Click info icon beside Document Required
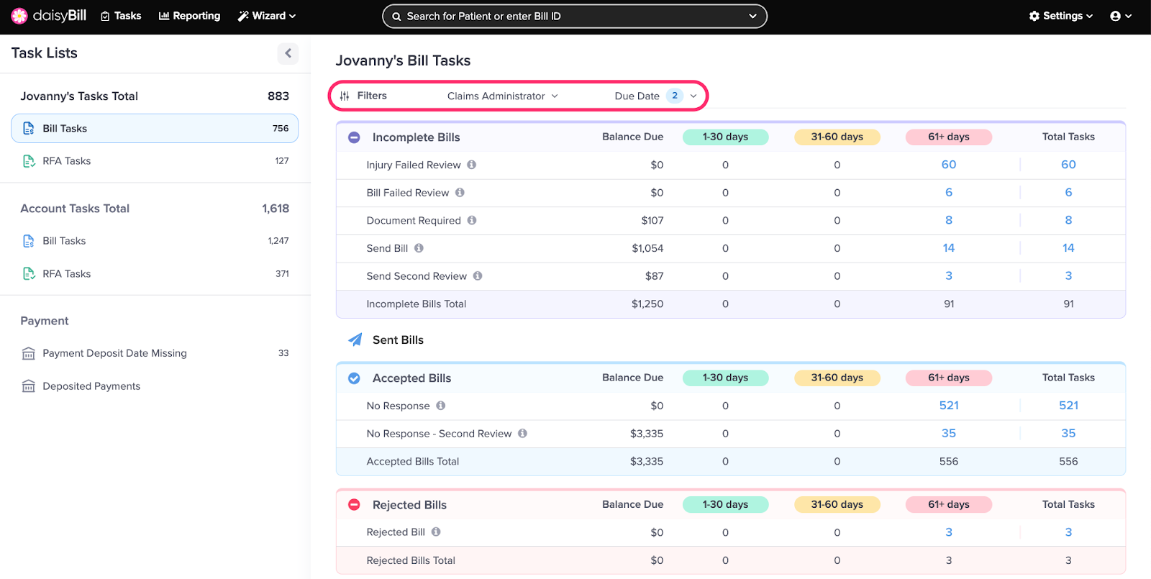This screenshot has width=1151, height=579. 472,220
